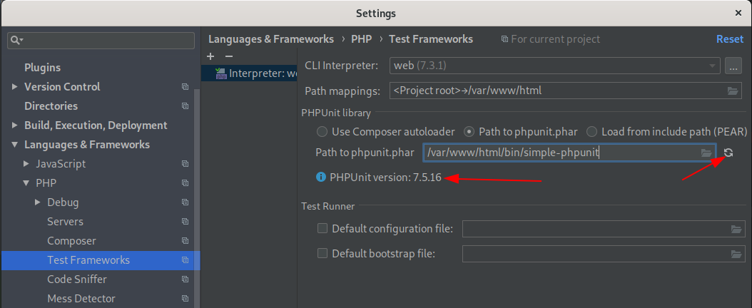Screen dimensions: 752x308
Task: Select Path to phpunit.phar radio option
Action: [x=470, y=132]
